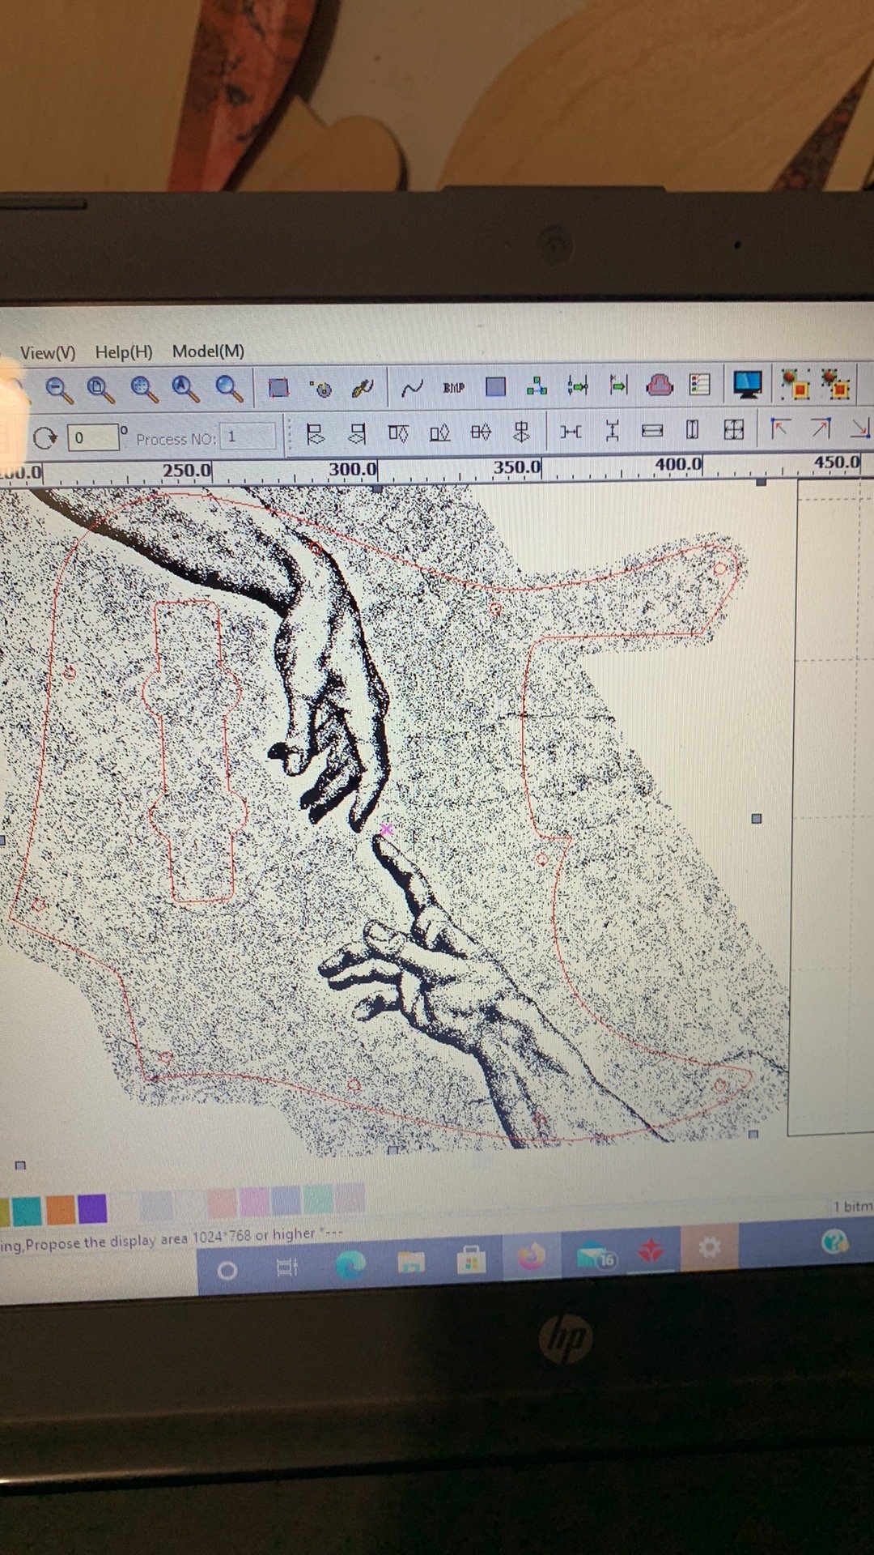The width and height of the screenshot is (874, 1555).
Task: Click the pointer-with-circle toolbar icon
Action: pyautogui.click(x=321, y=388)
